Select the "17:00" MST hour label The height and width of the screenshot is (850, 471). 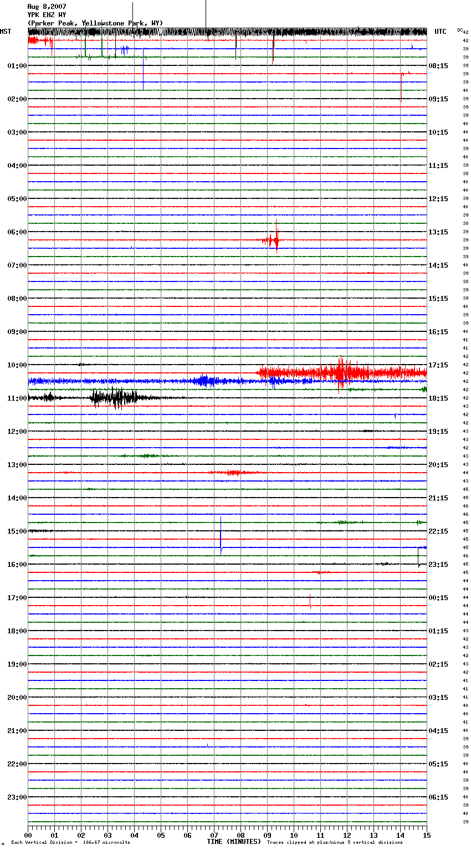17,598
